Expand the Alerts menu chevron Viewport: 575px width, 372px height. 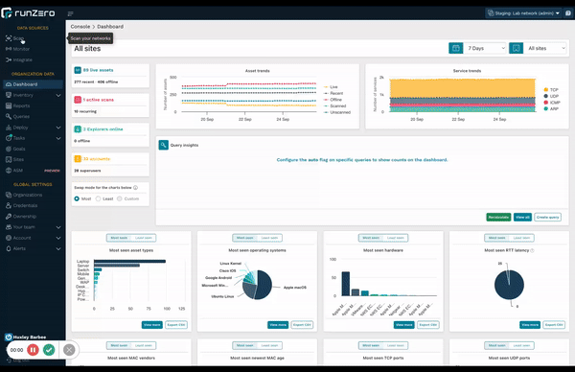58,248
